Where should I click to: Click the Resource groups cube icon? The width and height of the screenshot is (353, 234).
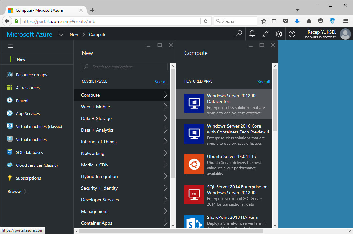tap(10, 75)
